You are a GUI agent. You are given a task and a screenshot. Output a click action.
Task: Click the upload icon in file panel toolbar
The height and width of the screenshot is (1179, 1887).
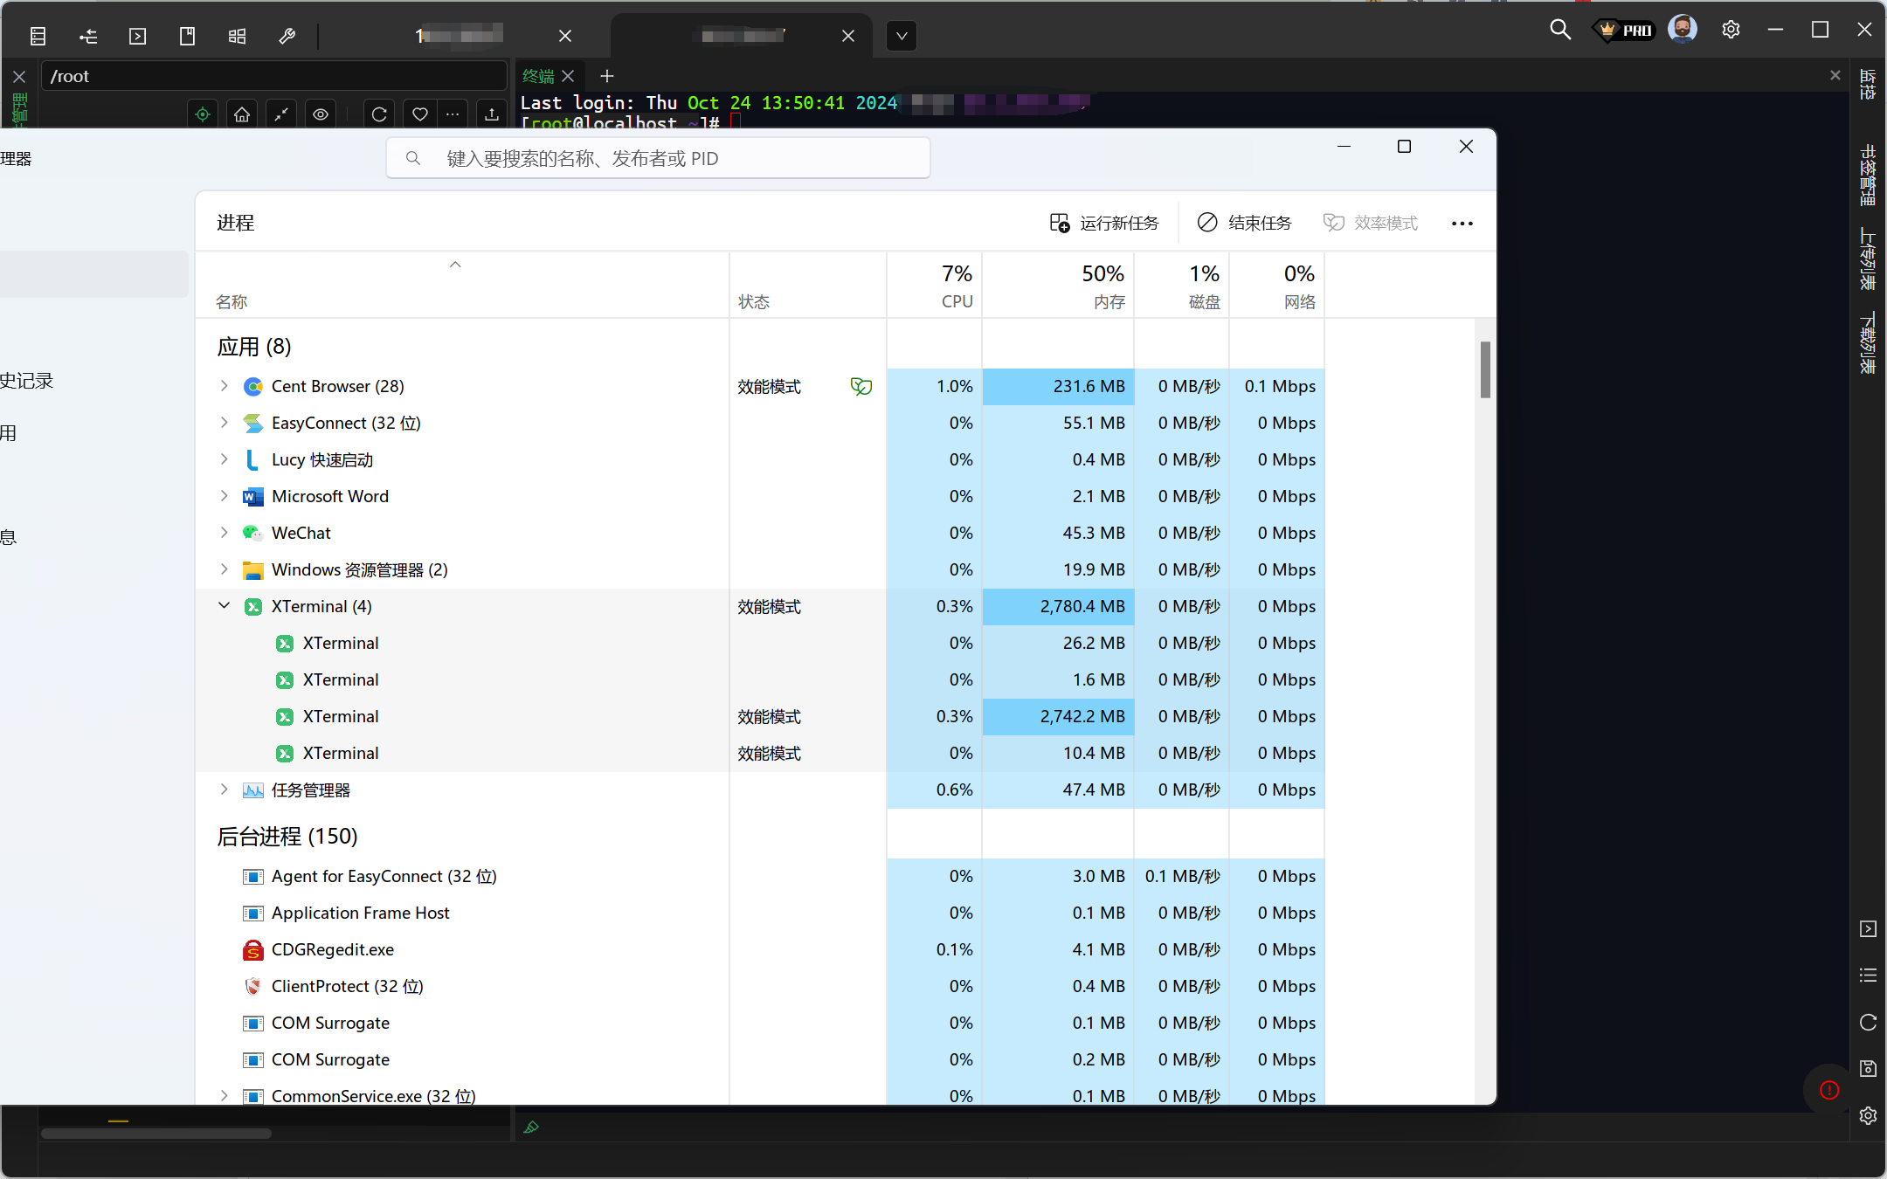[492, 114]
